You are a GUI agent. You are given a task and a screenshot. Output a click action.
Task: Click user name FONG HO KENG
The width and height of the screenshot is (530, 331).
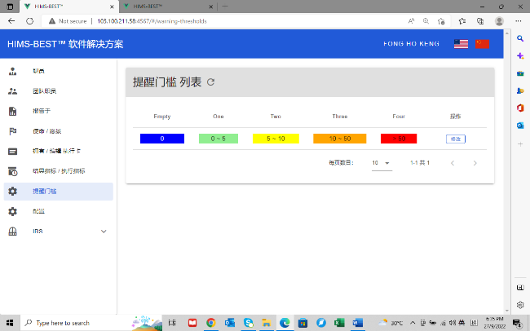[x=411, y=44]
